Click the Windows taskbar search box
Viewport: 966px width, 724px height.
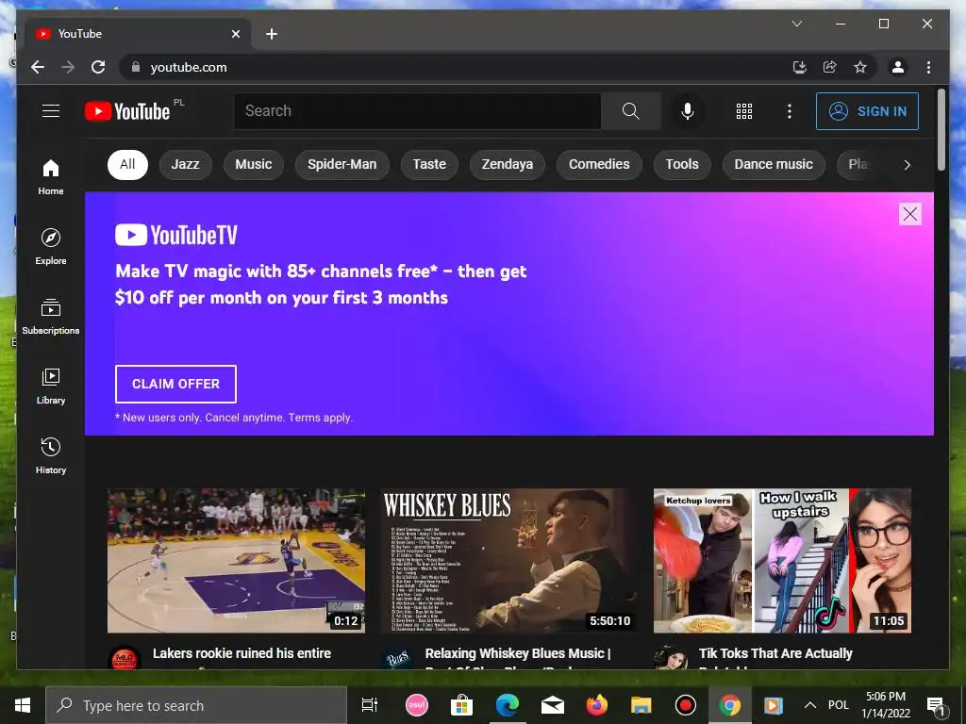[196, 705]
